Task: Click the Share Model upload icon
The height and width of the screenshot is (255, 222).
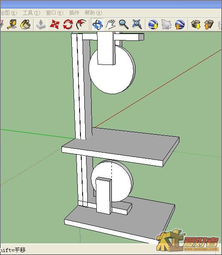Action: (x=209, y=25)
